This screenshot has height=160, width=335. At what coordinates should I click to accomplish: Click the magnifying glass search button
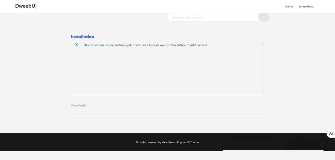pos(264,17)
